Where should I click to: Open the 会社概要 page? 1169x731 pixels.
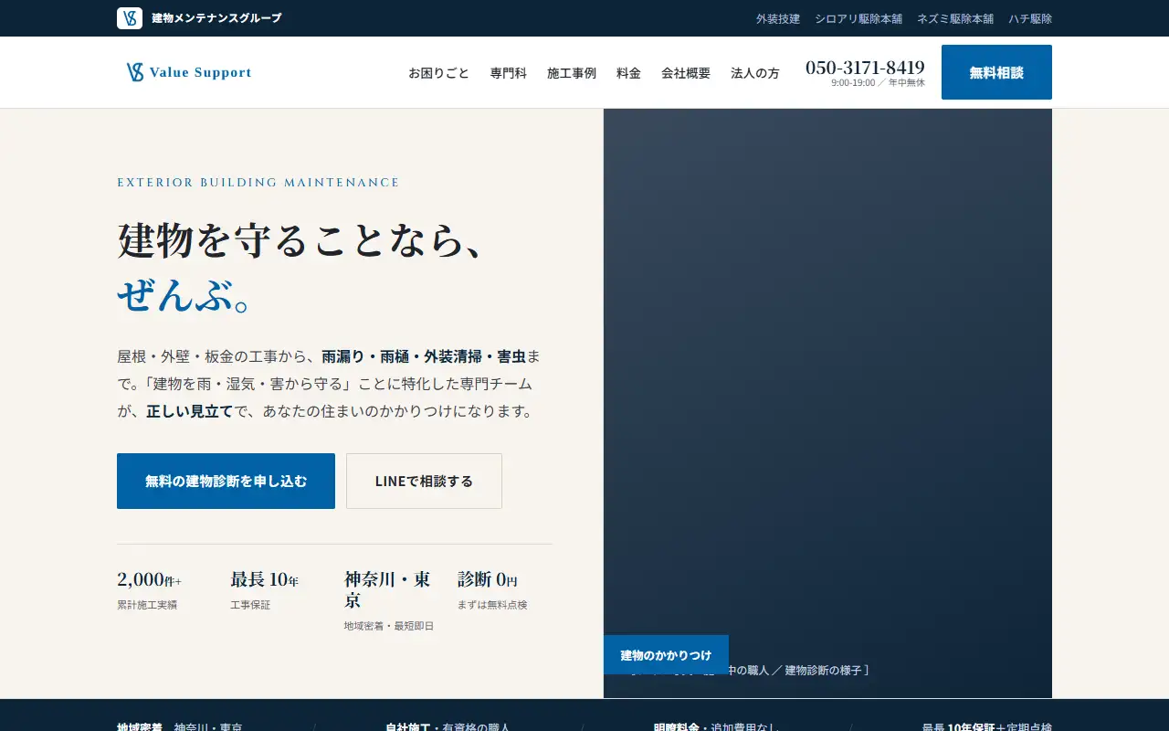(686, 73)
